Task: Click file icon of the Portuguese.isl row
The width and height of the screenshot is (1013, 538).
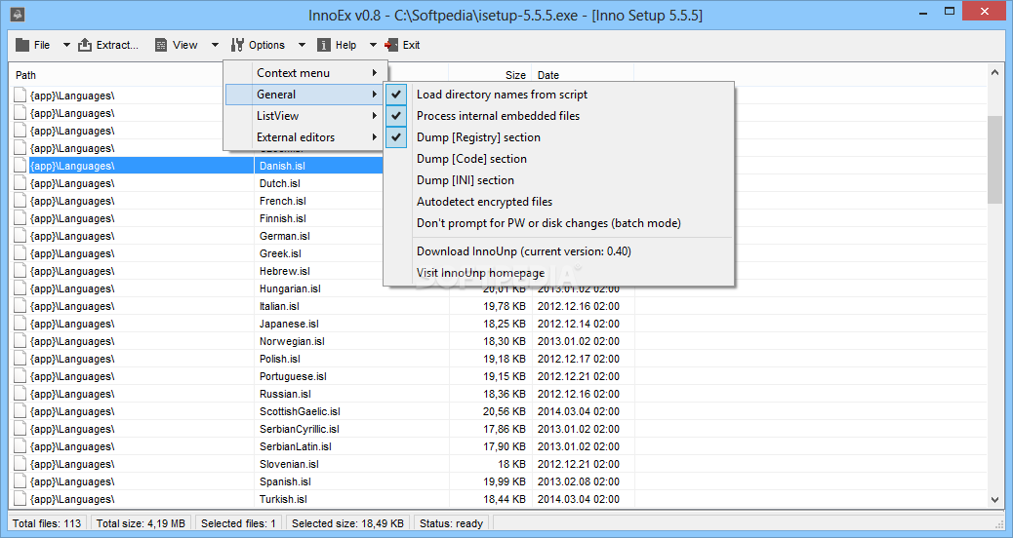Action: (x=20, y=376)
